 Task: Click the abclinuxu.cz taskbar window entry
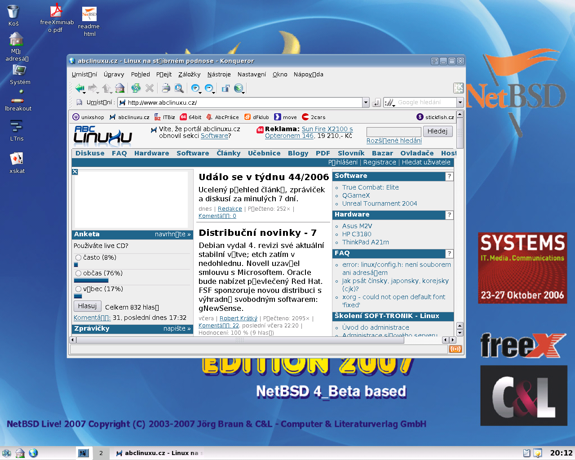pyautogui.click(x=159, y=453)
